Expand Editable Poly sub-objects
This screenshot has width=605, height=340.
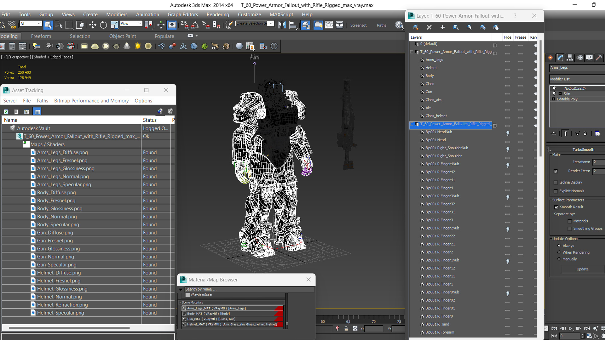point(553,99)
